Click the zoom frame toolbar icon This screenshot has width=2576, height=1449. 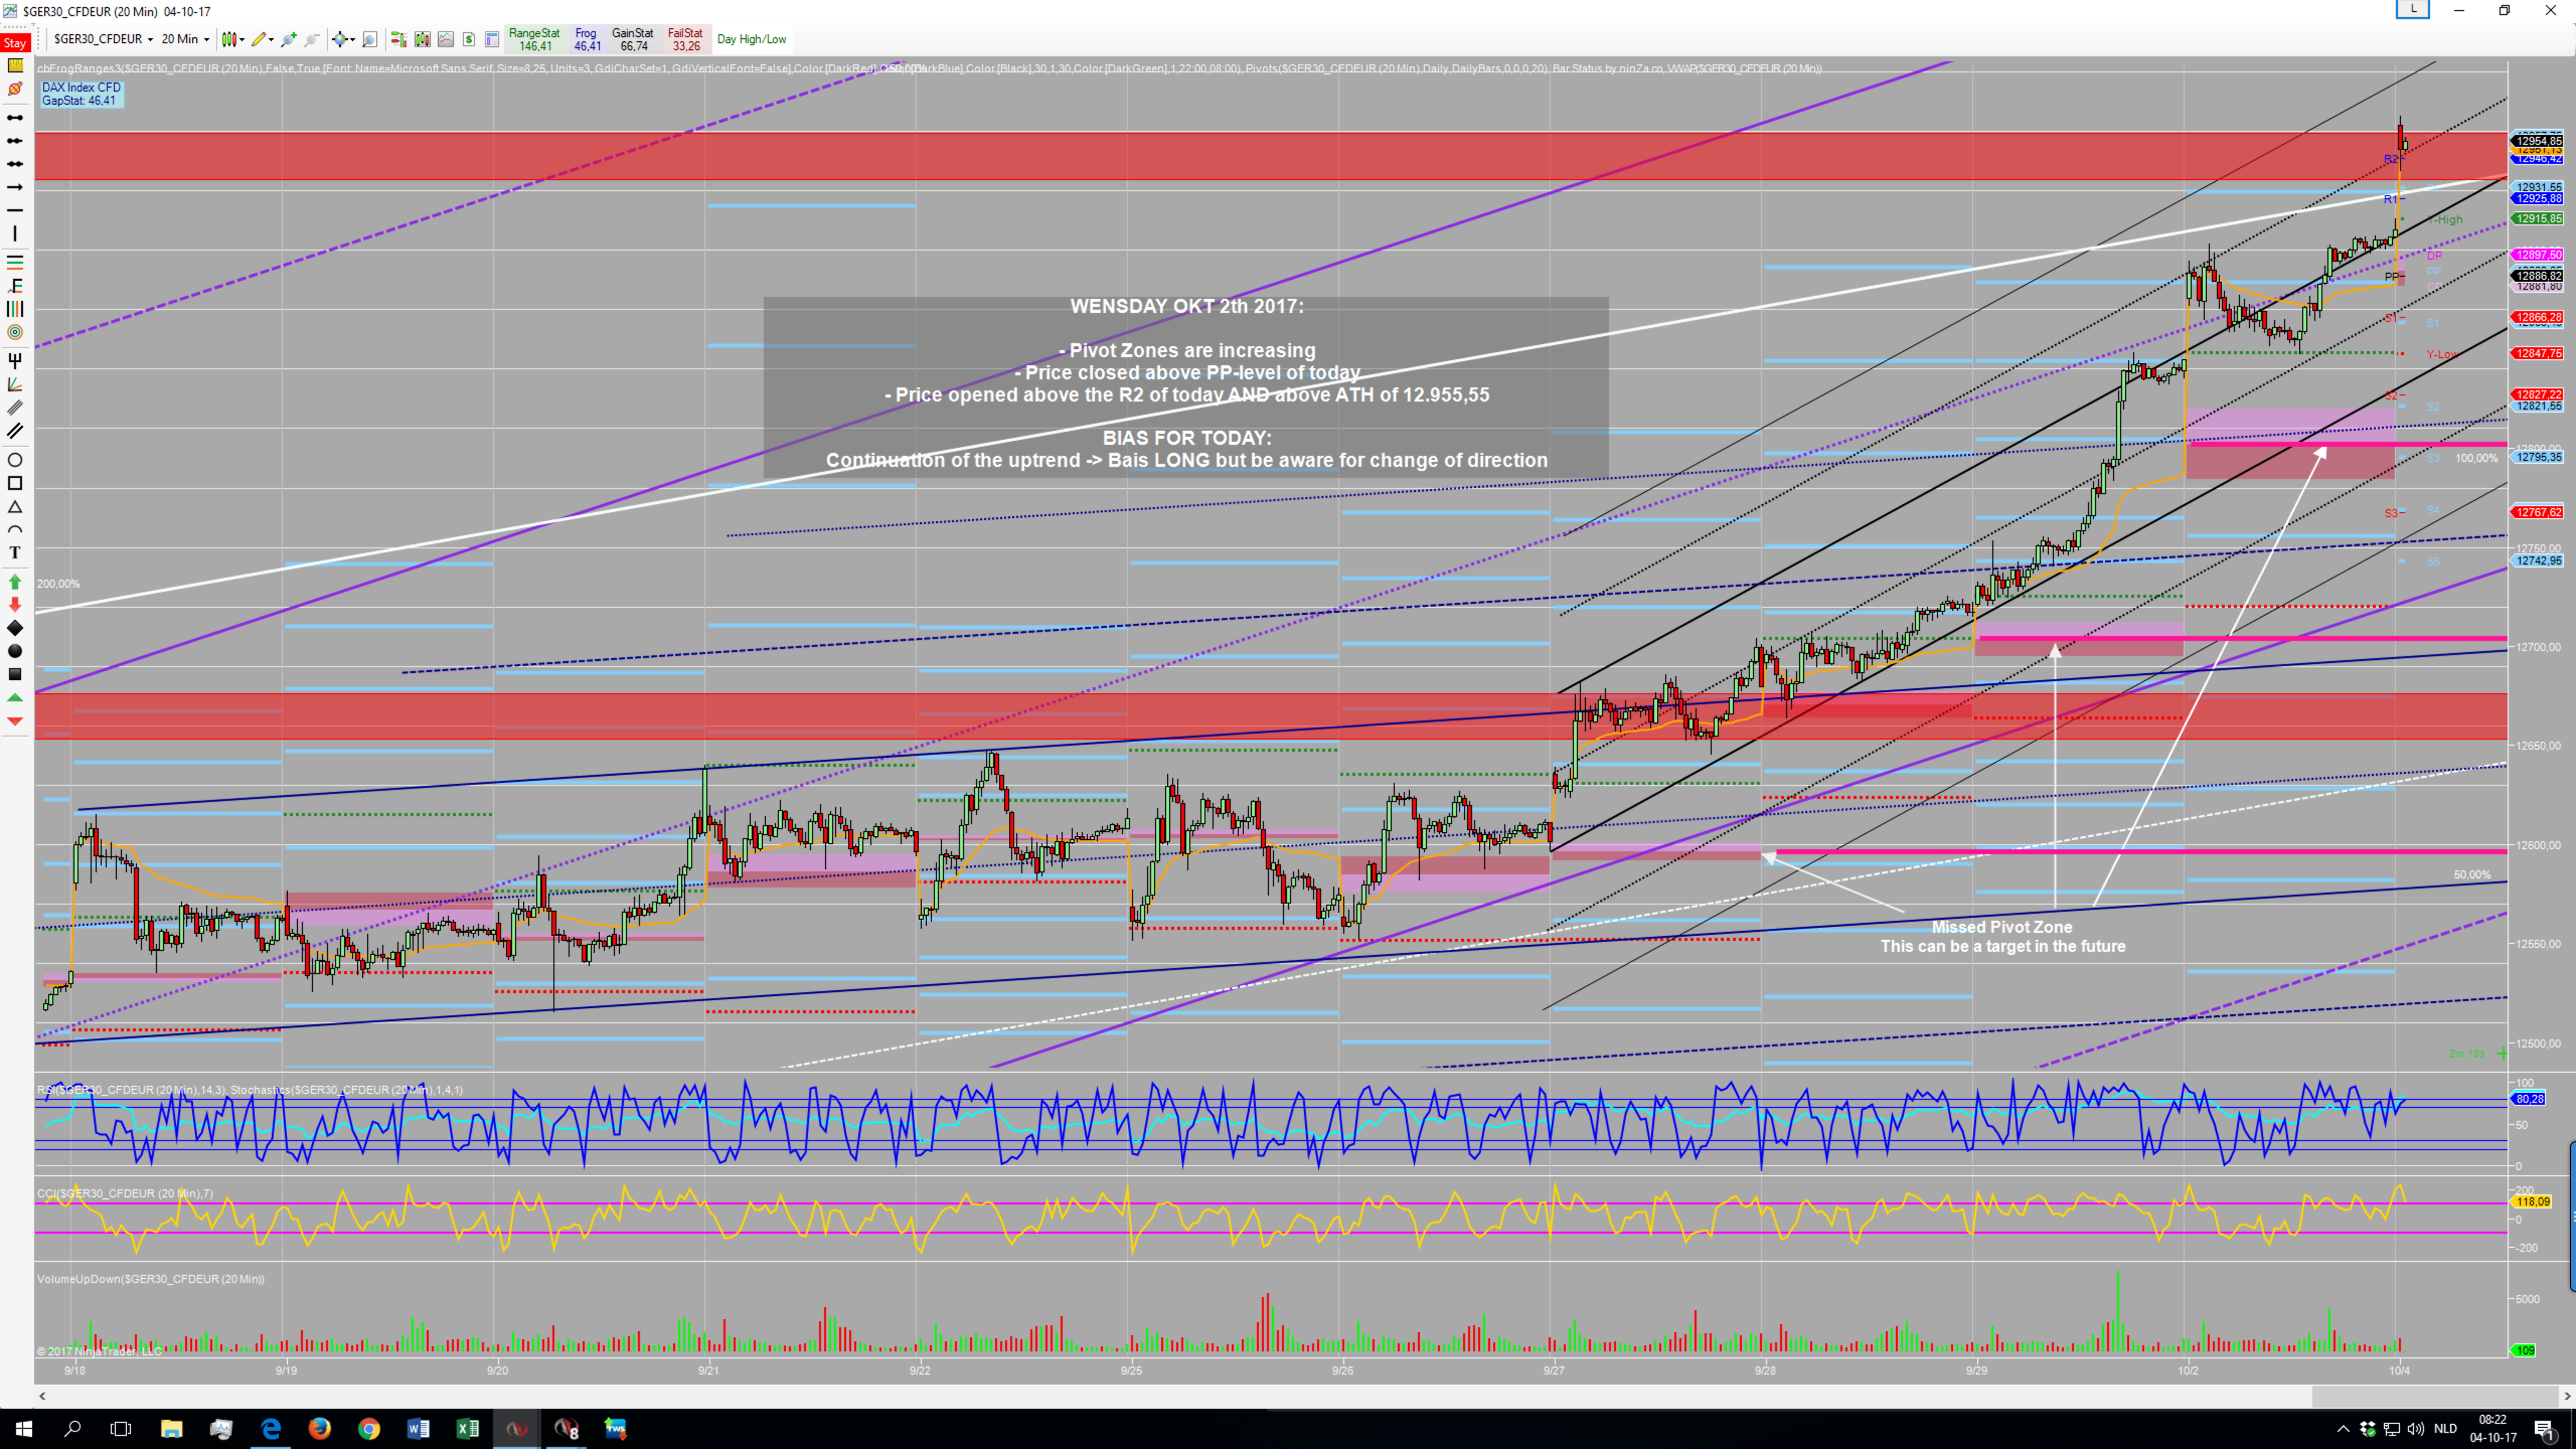[x=370, y=39]
